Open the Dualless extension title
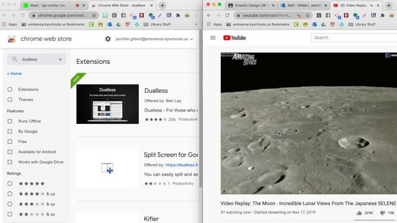 coord(156,90)
